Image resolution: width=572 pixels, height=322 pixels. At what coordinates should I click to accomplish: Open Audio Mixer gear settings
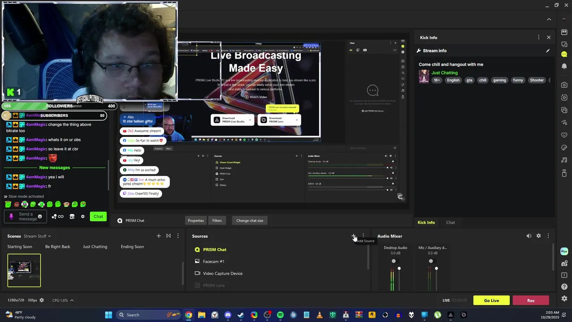coord(538,236)
